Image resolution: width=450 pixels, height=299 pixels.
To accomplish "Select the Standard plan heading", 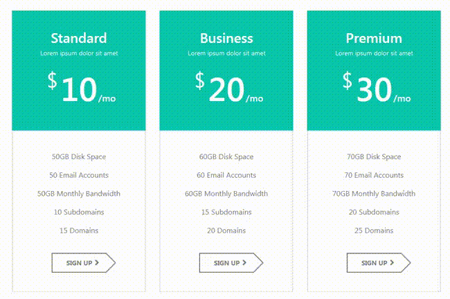I will pos(79,38).
